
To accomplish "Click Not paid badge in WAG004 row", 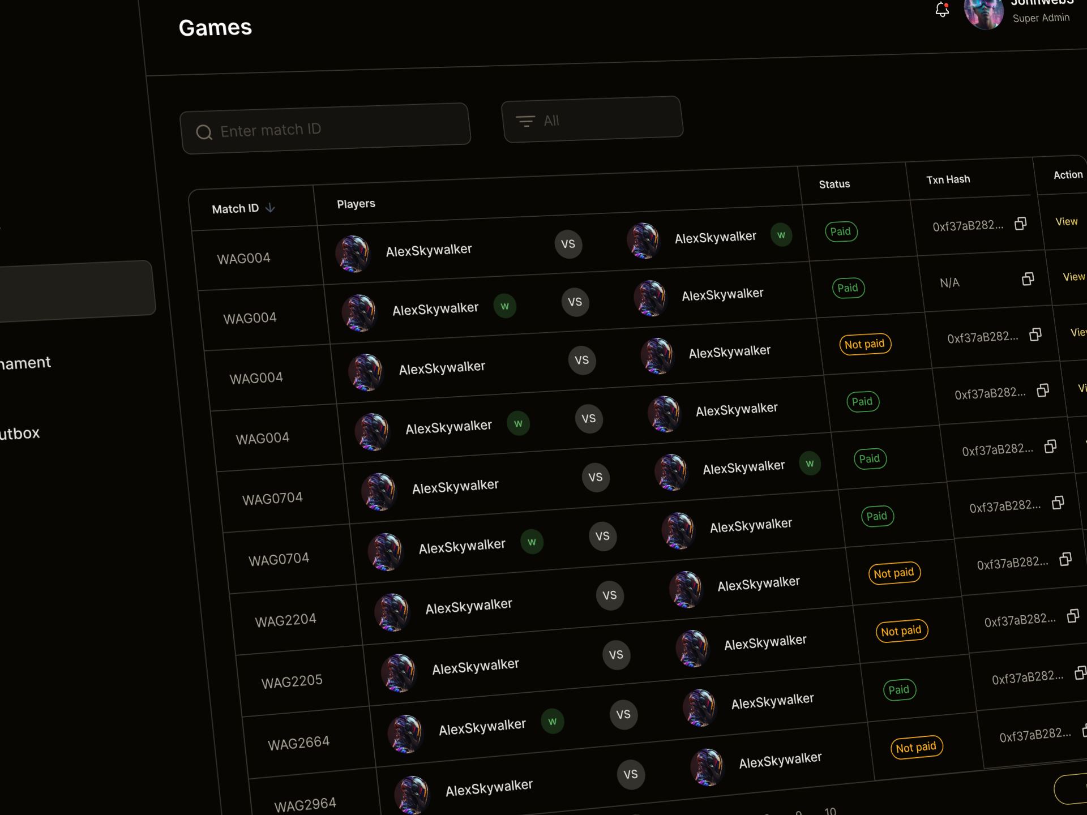I will (x=865, y=344).
